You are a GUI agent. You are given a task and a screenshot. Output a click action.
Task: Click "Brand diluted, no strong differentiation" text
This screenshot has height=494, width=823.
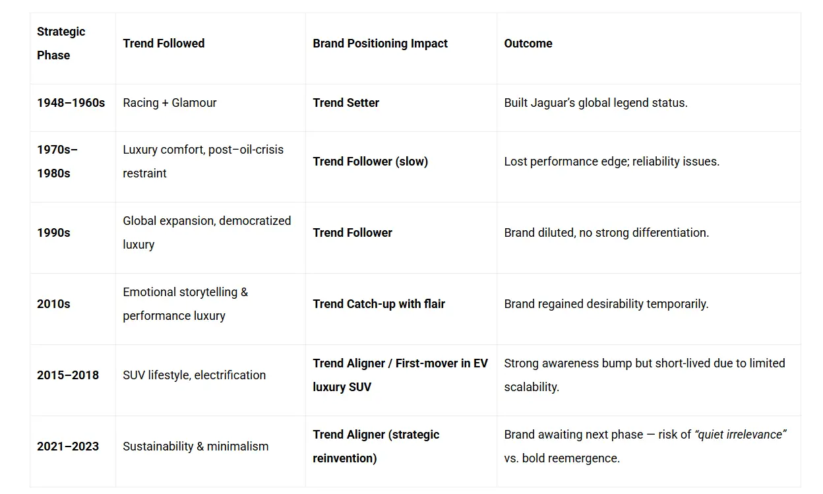606,233
